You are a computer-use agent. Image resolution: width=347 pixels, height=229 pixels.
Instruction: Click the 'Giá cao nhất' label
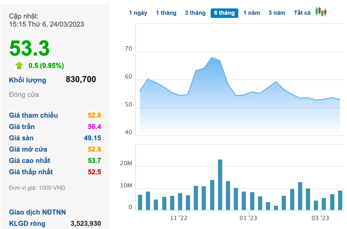(29, 161)
